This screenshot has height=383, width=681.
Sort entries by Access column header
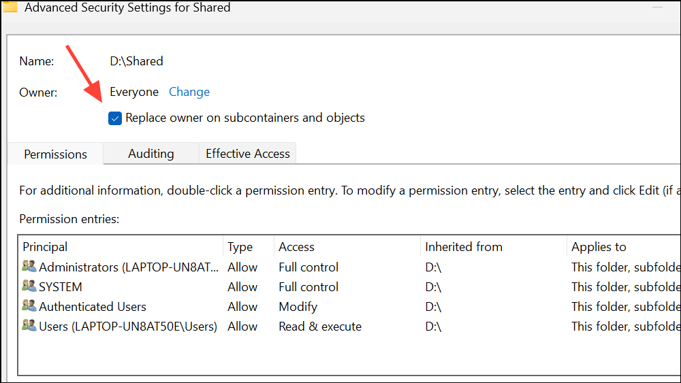[296, 247]
